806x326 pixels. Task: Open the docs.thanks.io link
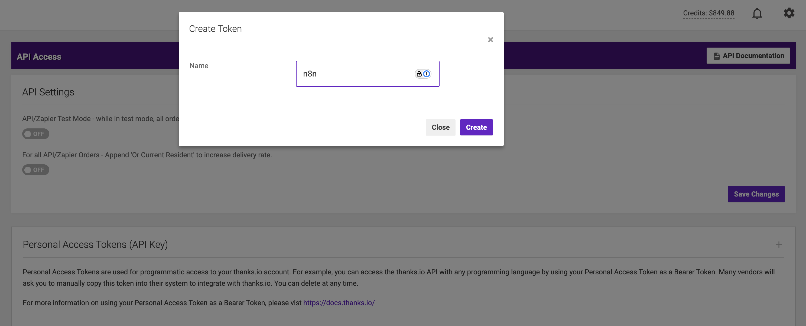[x=339, y=302]
